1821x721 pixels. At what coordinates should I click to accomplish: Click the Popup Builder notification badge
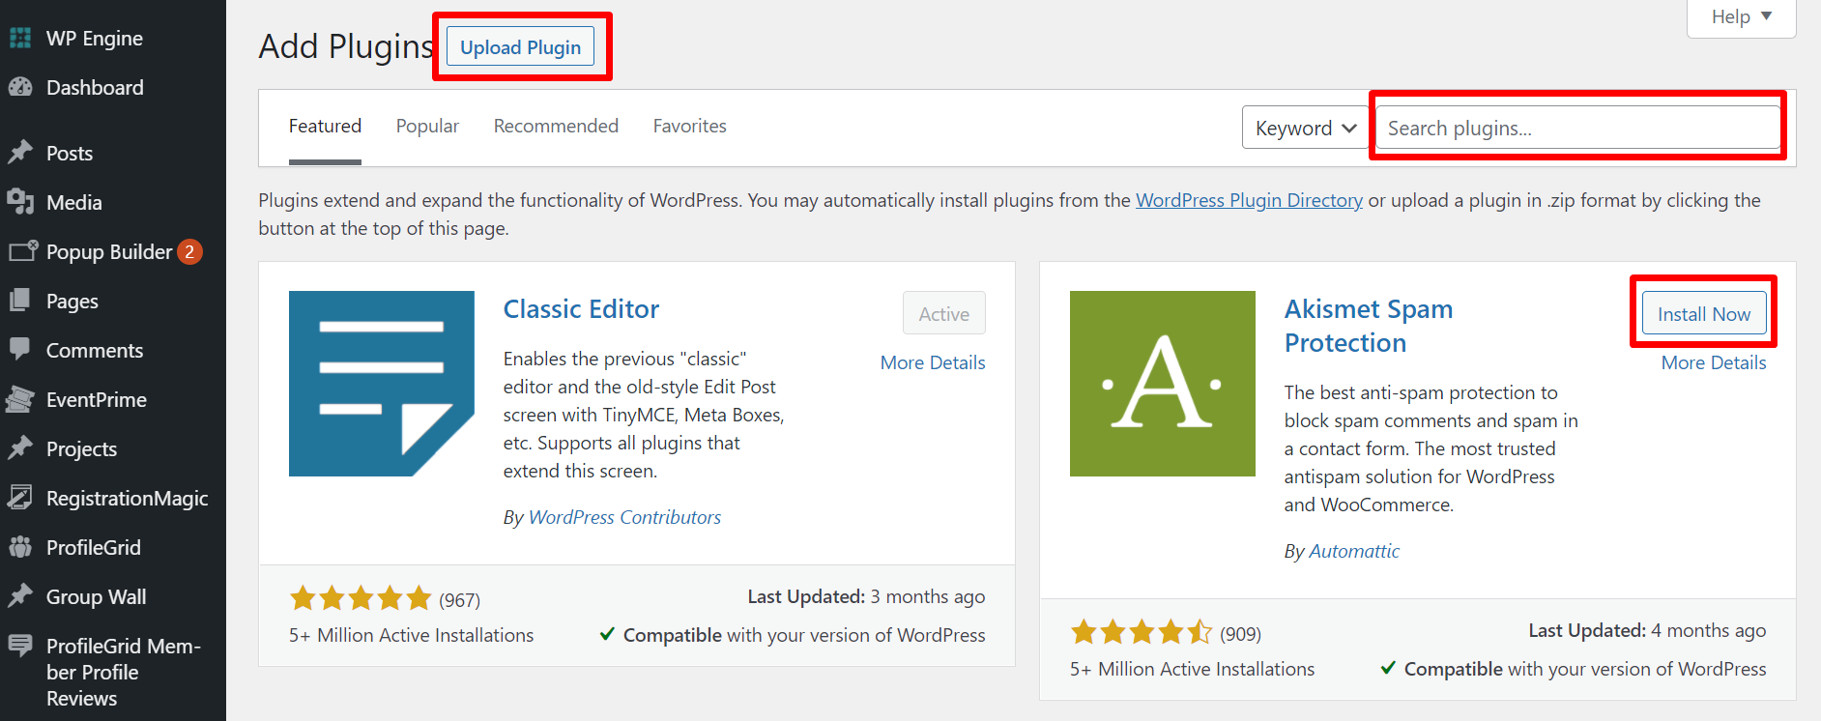click(x=189, y=252)
